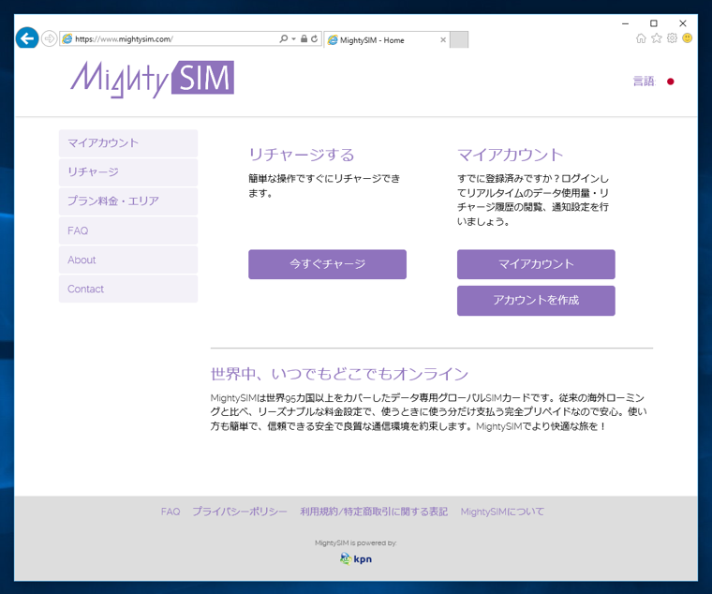The height and width of the screenshot is (594, 712).
Task: Click the search magnifier in address bar
Action: coord(283,39)
